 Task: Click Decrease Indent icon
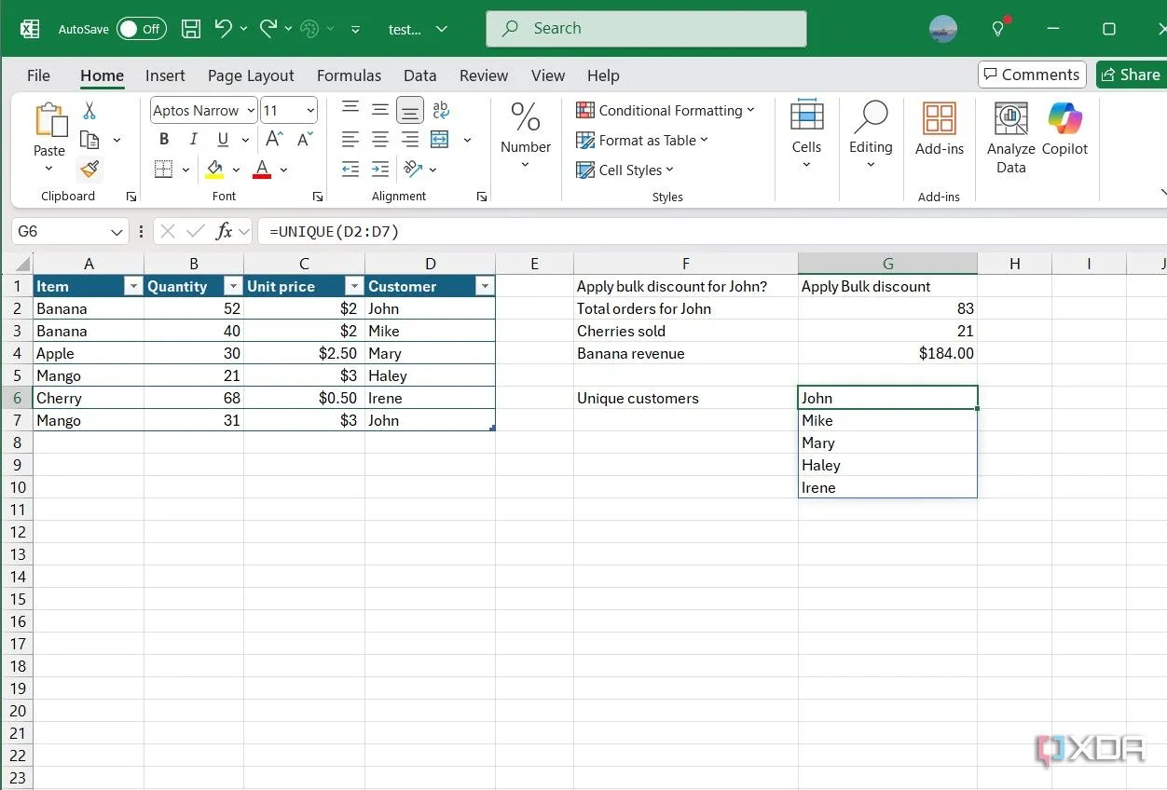(350, 170)
